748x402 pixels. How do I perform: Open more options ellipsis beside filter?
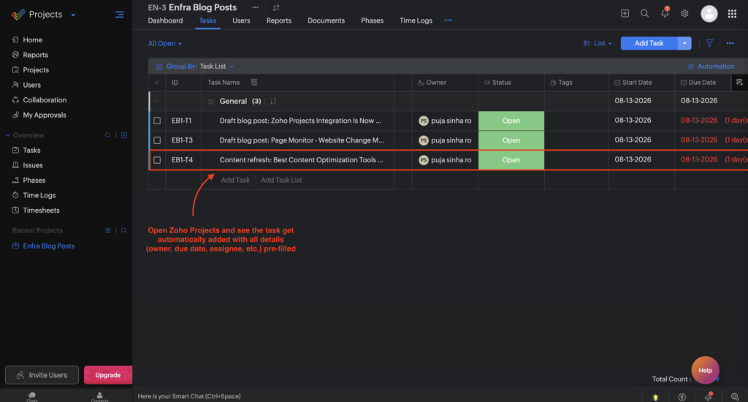[730, 43]
